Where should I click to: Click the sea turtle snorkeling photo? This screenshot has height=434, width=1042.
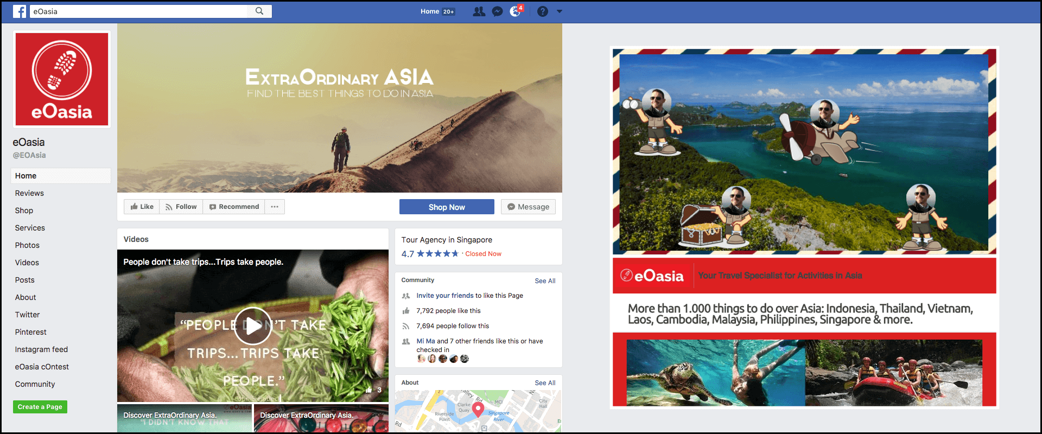pyautogui.click(x=716, y=373)
